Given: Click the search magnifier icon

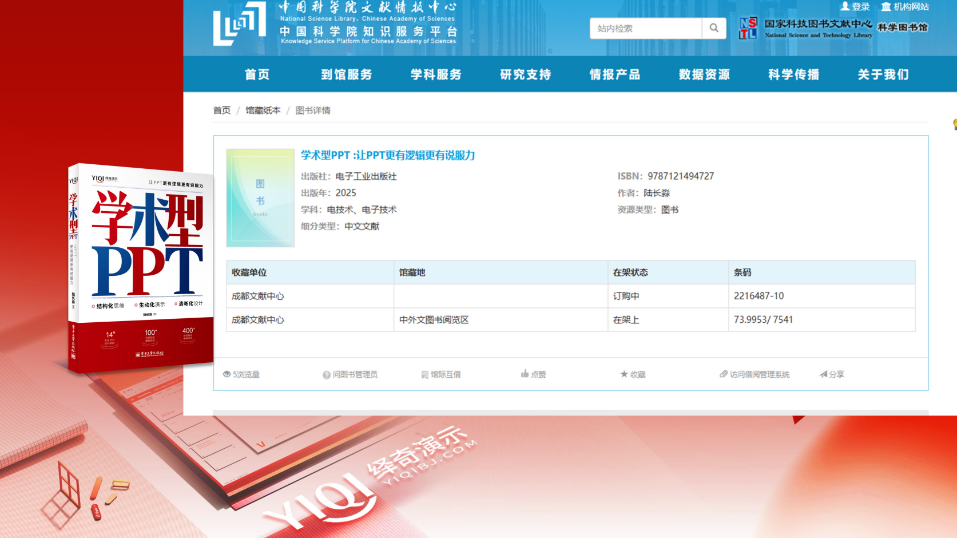Looking at the screenshot, I should [713, 27].
